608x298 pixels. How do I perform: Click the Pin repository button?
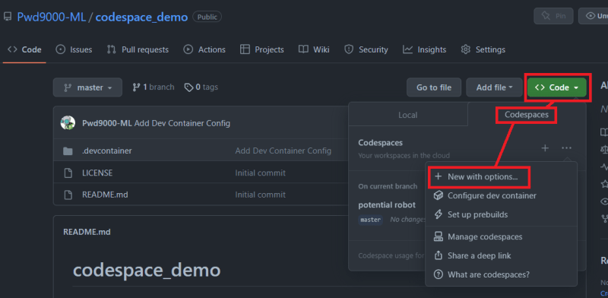pyautogui.click(x=554, y=16)
